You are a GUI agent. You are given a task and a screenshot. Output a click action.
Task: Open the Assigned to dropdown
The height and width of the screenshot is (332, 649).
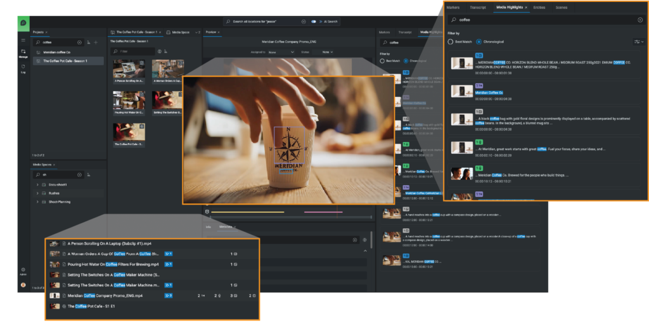(x=281, y=52)
